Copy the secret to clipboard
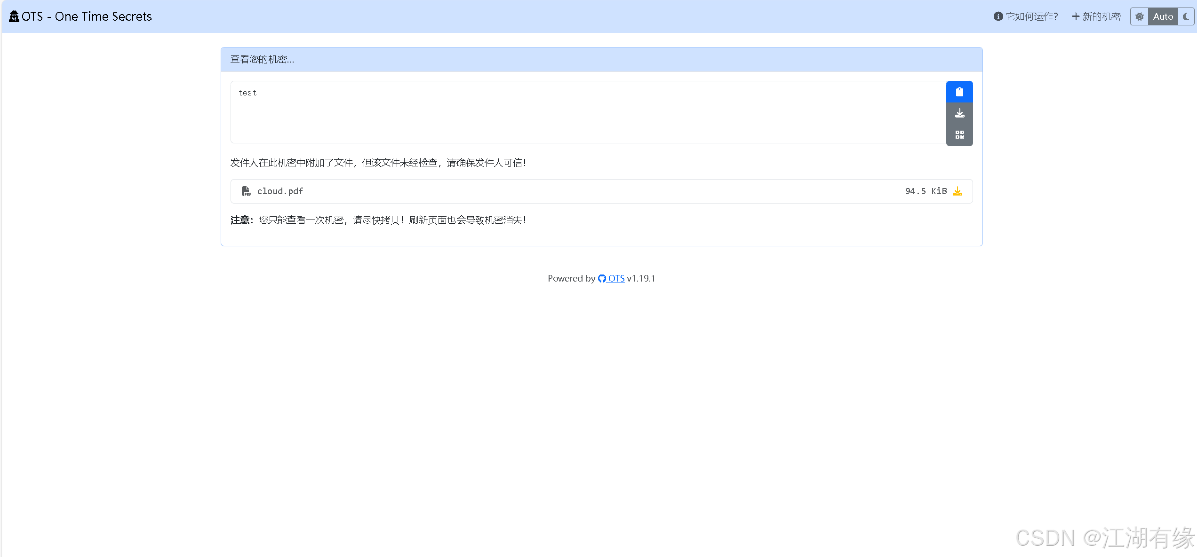This screenshot has width=1197, height=557. click(959, 92)
